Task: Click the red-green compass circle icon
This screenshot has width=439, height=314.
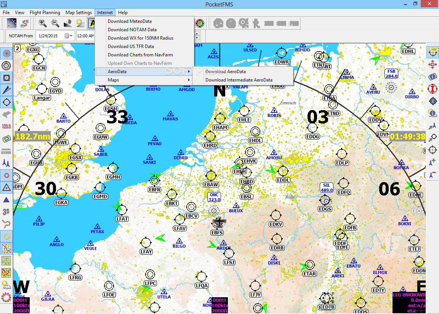Action: (x=200, y=23)
